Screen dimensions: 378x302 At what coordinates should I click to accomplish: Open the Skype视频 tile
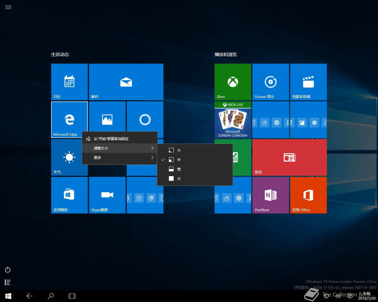pos(107,195)
